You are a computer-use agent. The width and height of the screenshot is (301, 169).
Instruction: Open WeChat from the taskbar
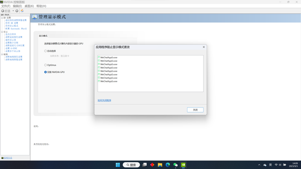click(x=175, y=165)
